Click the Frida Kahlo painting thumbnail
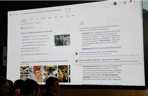This screenshot has width=148, height=96. click(x=38, y=74)
